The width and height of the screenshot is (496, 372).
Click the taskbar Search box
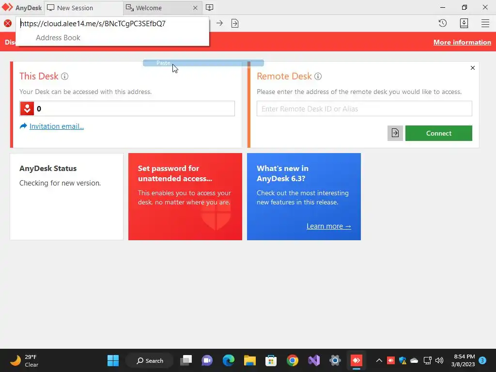coord(150,360)
